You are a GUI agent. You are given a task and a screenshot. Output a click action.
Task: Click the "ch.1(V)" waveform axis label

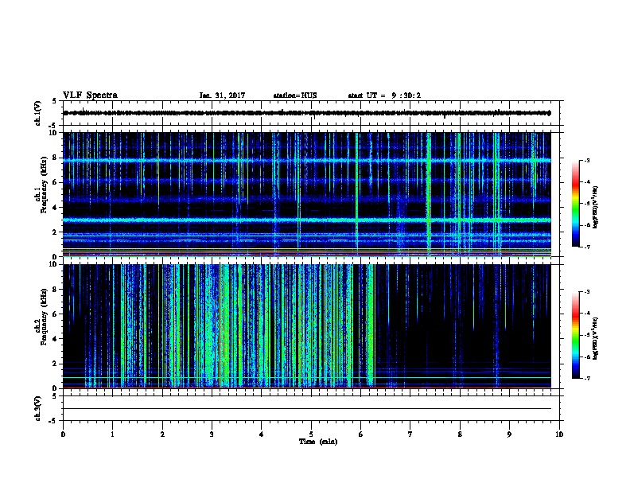[38, 113]
